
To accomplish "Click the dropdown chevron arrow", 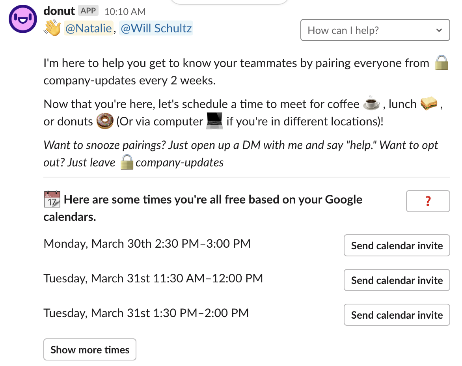I will click(x=439, y=30).
